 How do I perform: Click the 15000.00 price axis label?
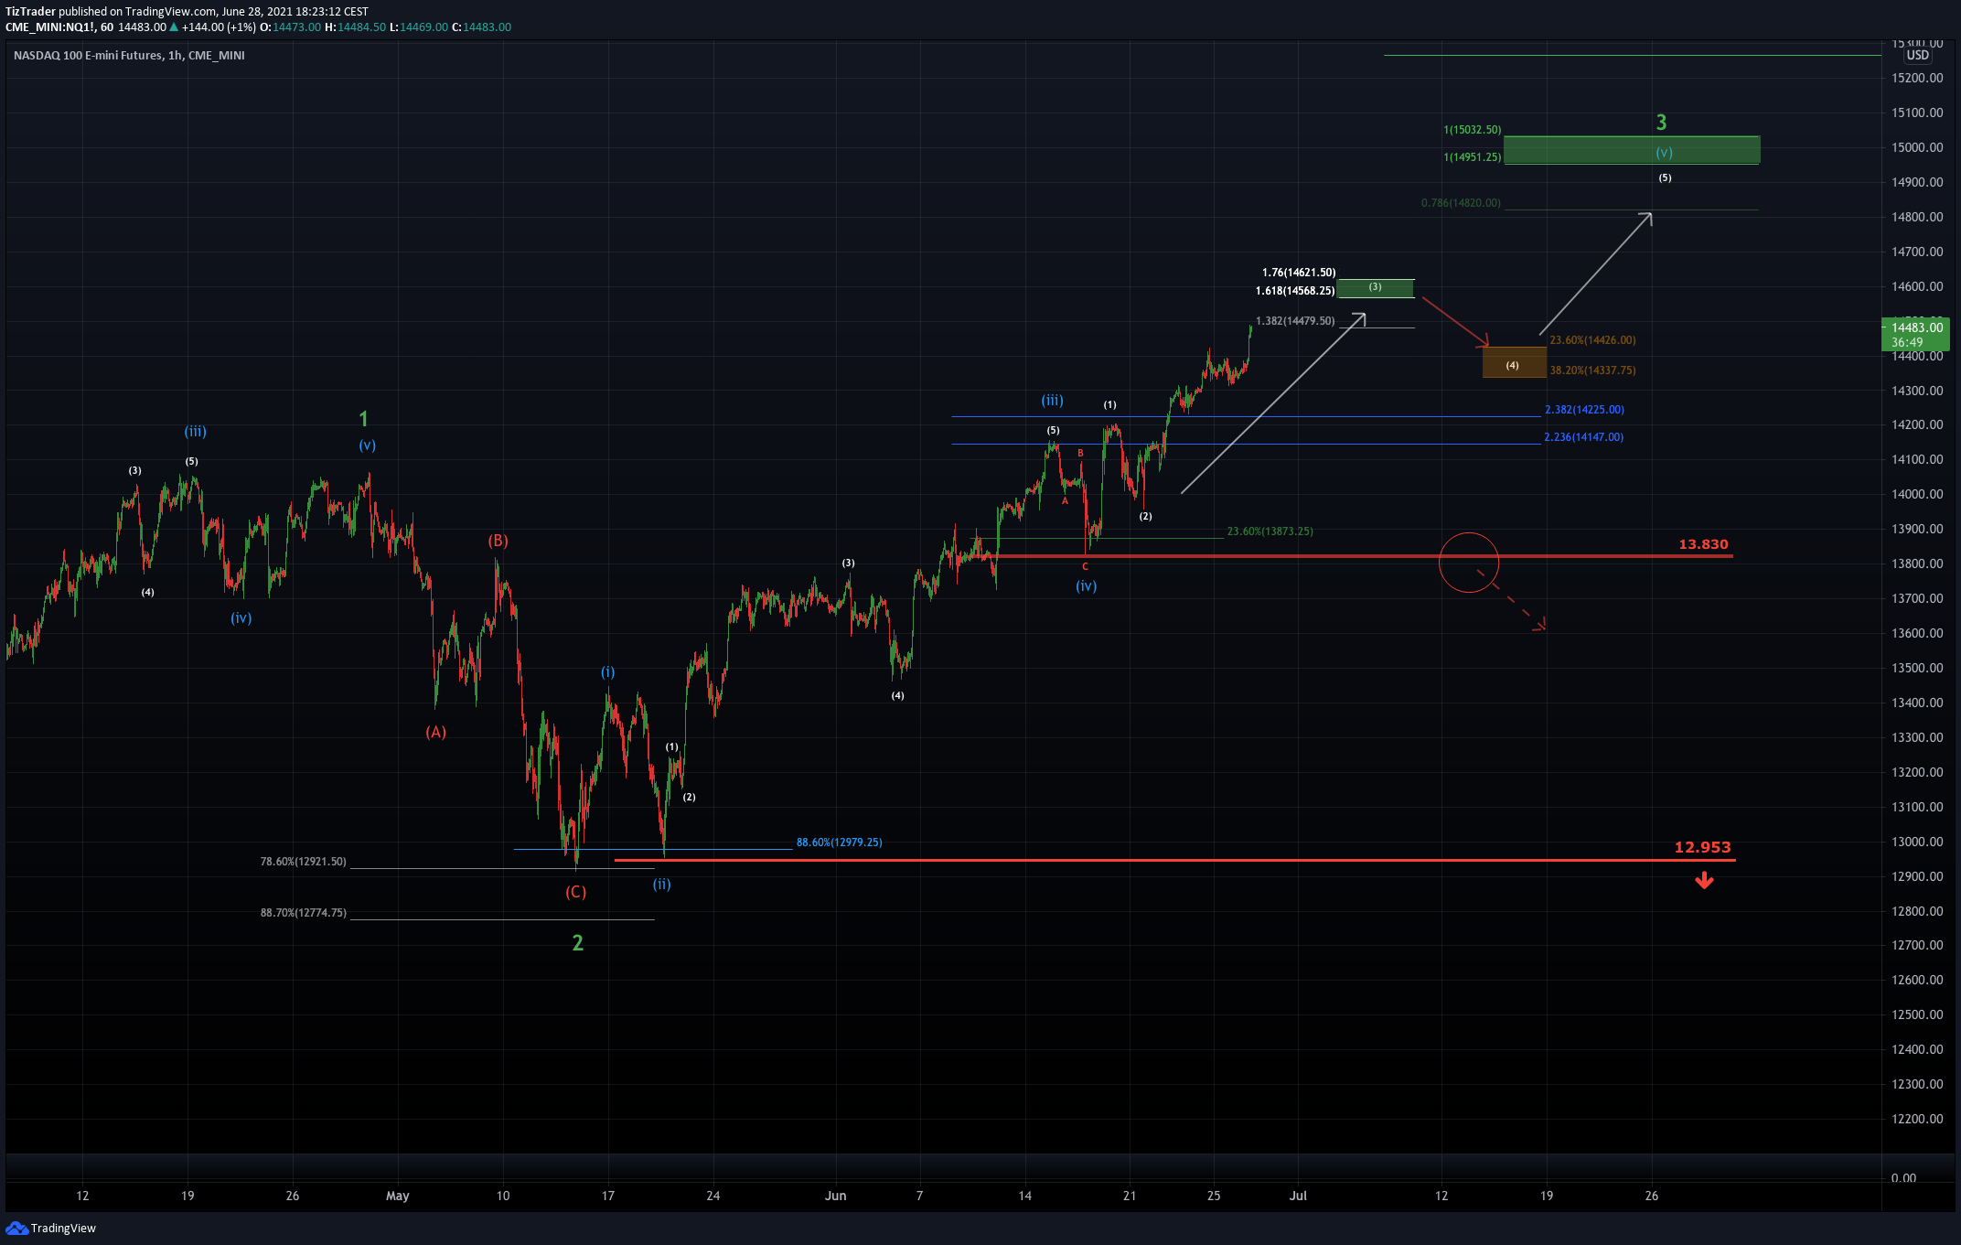pos(1917,147)
